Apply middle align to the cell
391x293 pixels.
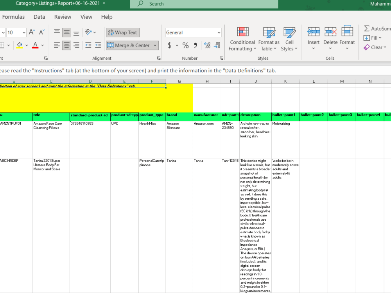[x=66, y=32]
